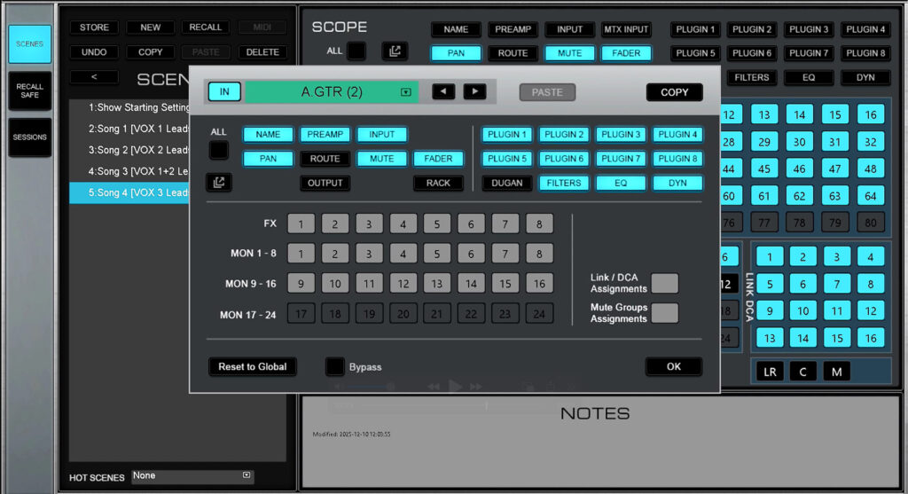Click the DELETE scene button
Viewport: 908px width, 494px height.
(262, 52)
